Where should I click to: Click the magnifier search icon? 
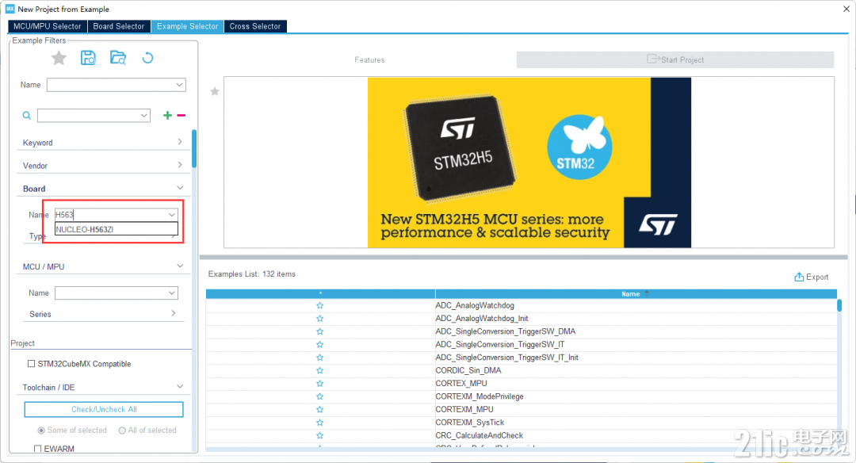click(x=26, y=115)
